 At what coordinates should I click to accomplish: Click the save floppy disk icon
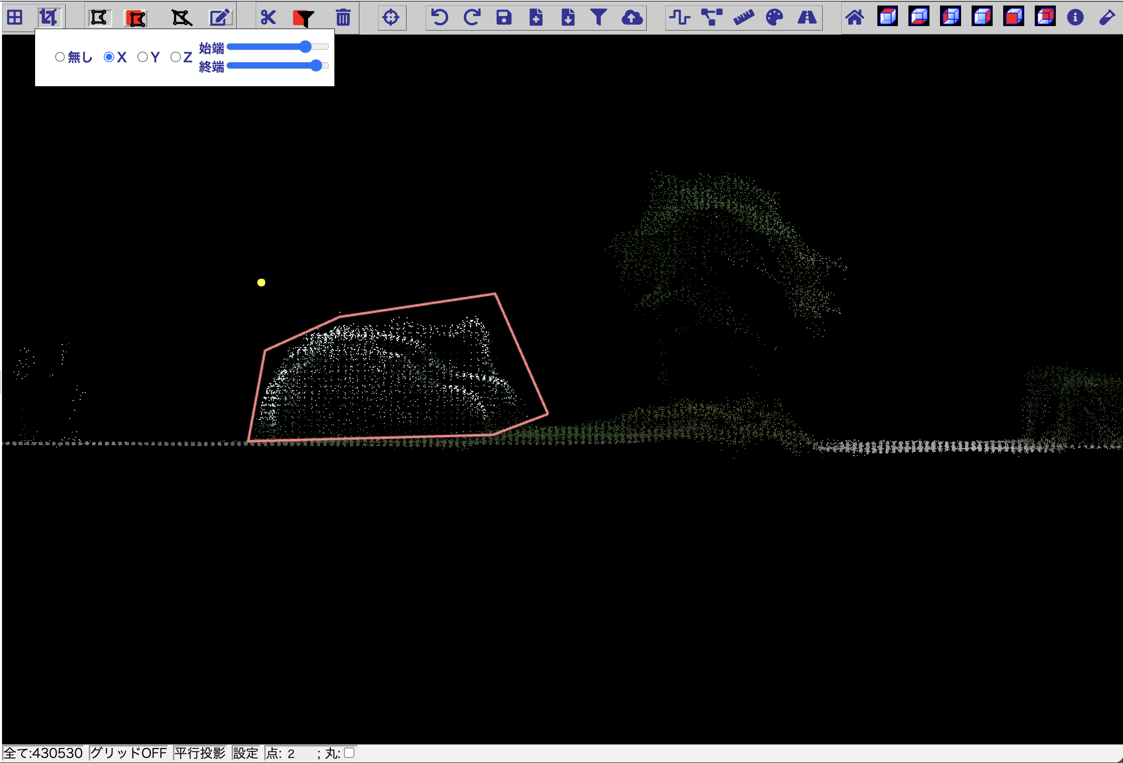click(504, 18)
